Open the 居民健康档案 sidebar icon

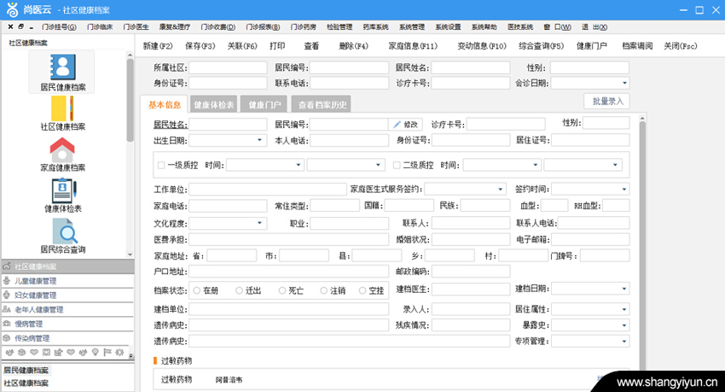point(62,67)
